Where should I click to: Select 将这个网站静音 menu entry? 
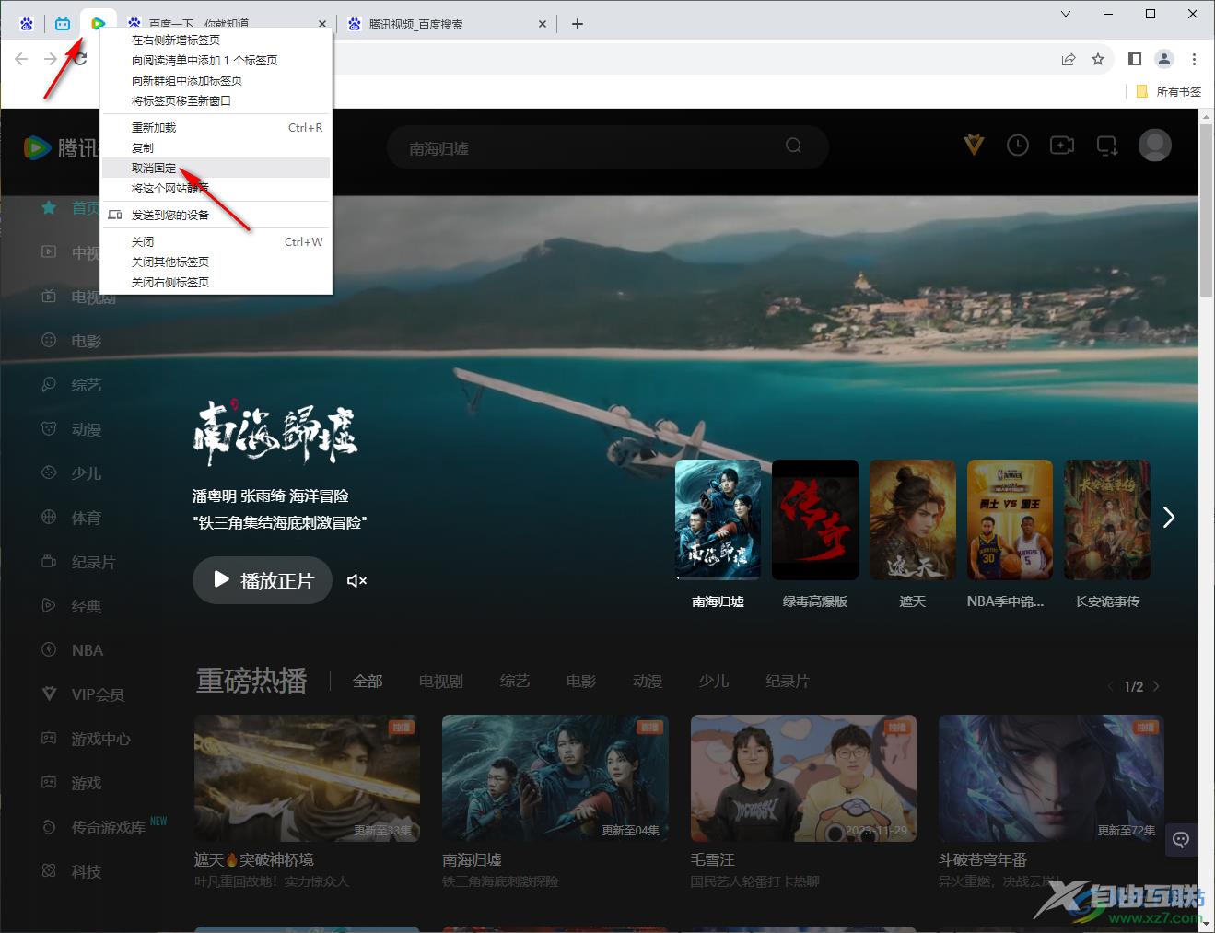(216, 188)
